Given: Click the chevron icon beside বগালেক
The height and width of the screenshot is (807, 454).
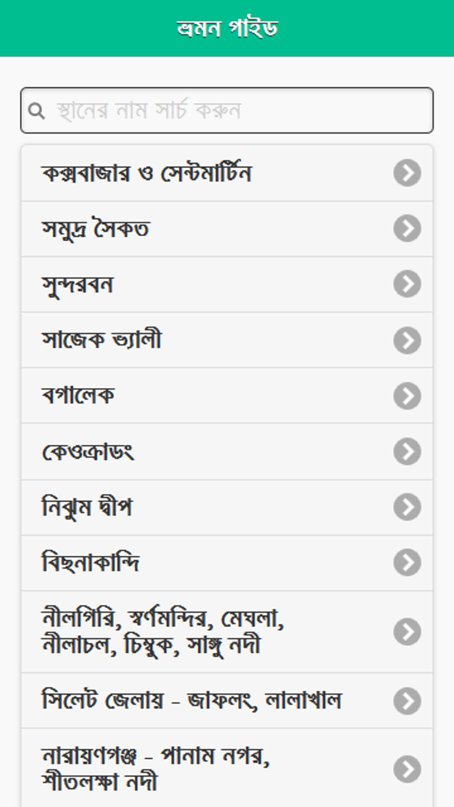Looking at the screenshot, I should (x=407, y=396).
